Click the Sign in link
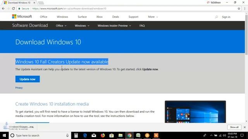 tap(226, 17)
